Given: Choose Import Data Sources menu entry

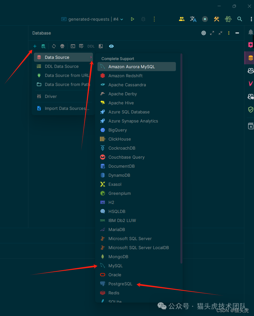Looking at the screenshot, I should tap(63, 109).
